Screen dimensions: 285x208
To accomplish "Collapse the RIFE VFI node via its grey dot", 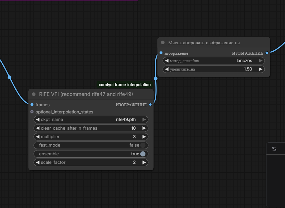I will point(33,94).
